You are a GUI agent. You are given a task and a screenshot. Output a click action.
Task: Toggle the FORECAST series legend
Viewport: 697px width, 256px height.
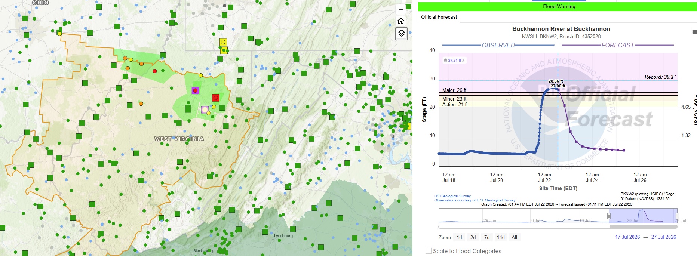click(x=617, y=45)
